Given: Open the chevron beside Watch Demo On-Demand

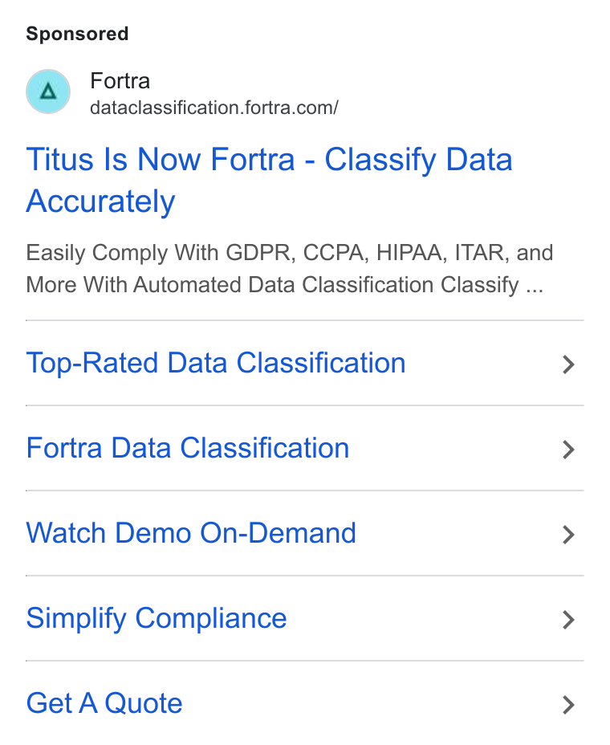Looking at the screenshot, I should coord(568,535).
